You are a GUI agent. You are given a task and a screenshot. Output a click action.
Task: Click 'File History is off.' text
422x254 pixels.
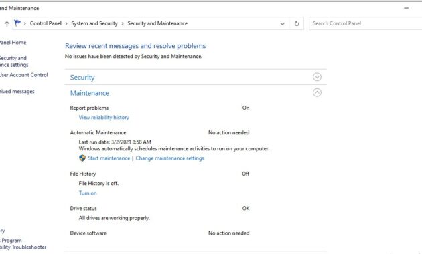point(98,183)
